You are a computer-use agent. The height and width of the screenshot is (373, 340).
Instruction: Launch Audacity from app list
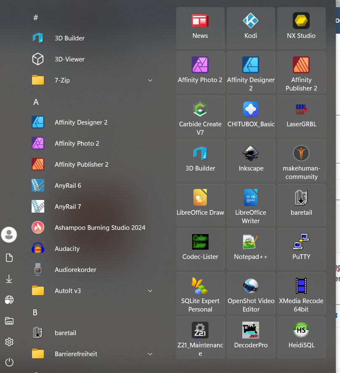tap(93, 248)
